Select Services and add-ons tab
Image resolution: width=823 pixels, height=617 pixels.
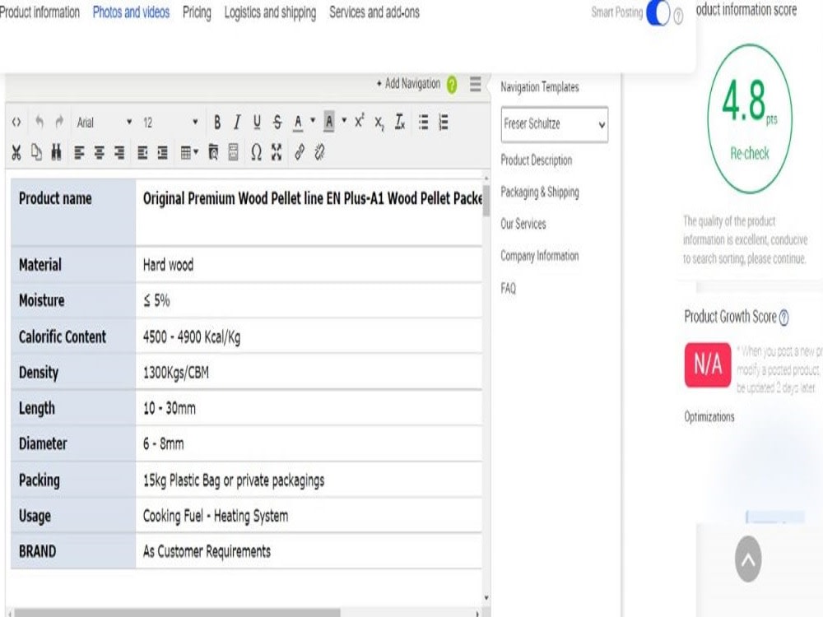374,12
